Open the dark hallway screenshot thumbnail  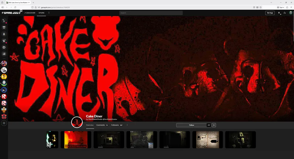pos(174,139)
